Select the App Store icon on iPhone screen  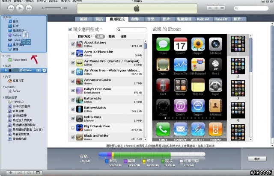coord(198,106)
